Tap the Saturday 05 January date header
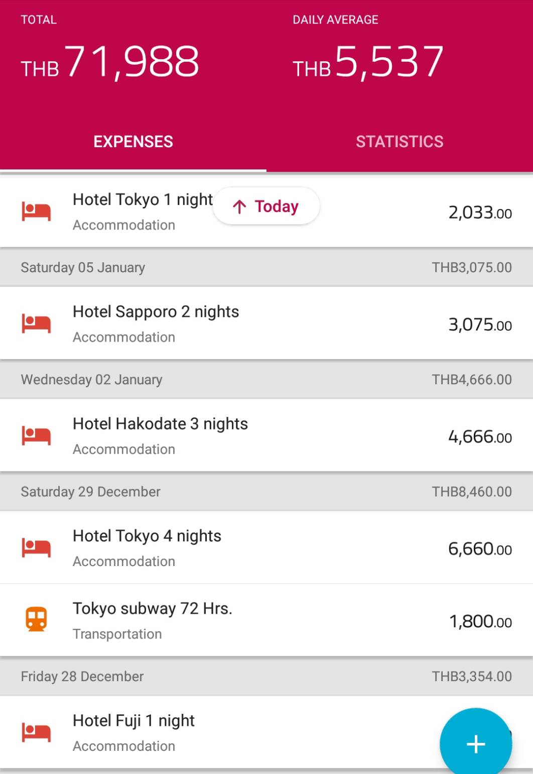This screenshot has height=774, width=533. pyautogui.click(x=266, y=267)
